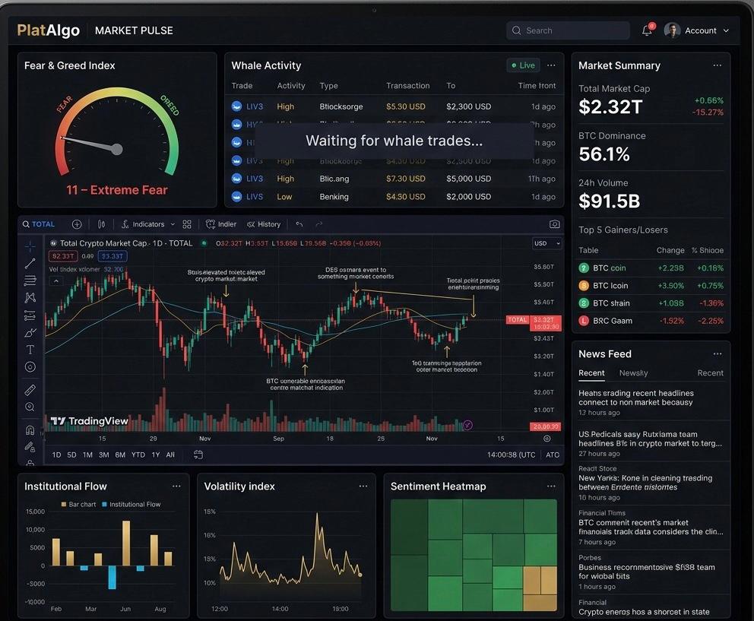Open Market Summary options menu
Image resolution: width=754 pixels, height=621 pixels.
tap(717, 65)
